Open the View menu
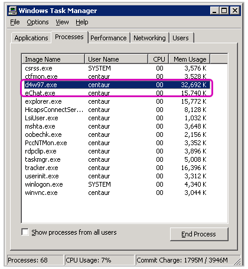This screenshot has width=248, height=269. [x=62, y=22]
